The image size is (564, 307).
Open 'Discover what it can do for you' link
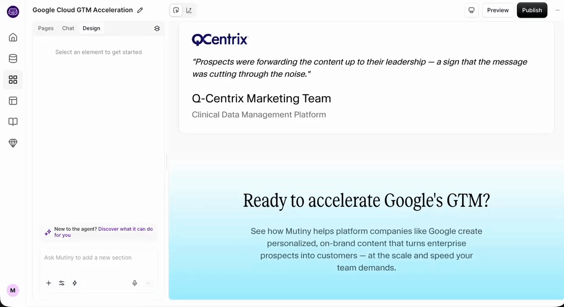point(103,232)
